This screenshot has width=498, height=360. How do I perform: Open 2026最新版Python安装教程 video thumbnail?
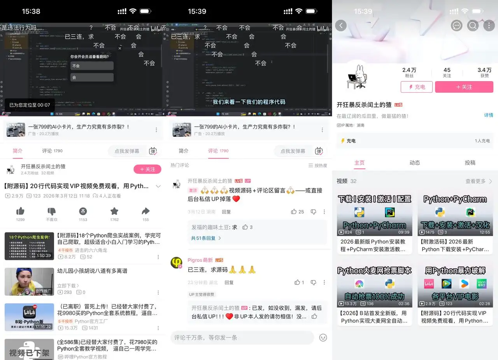click(375, 214)
